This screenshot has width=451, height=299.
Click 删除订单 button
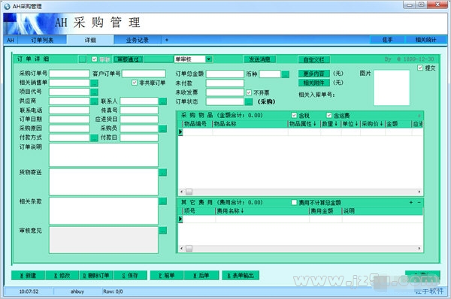pyautogui.click(x=96, y=275)
